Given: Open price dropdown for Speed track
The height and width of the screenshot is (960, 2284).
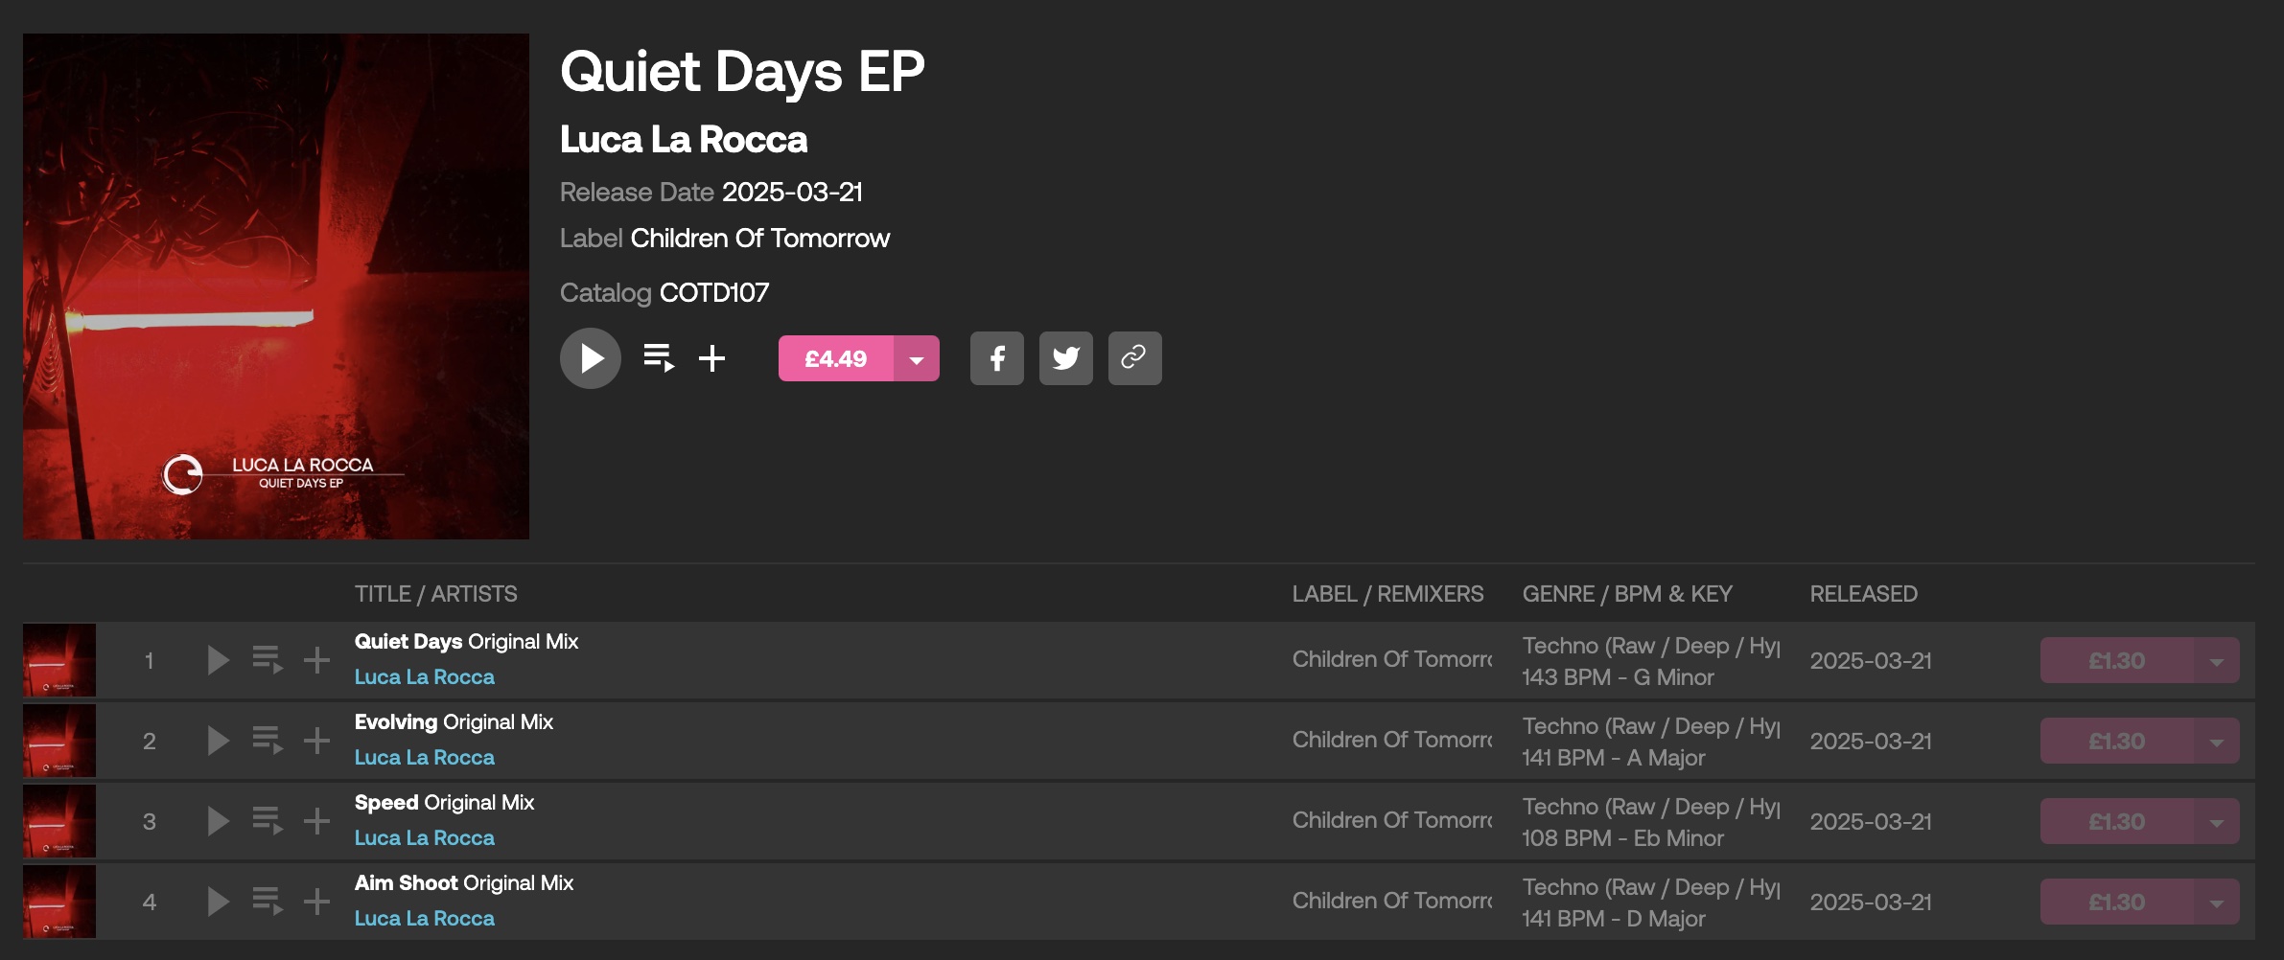Looking at the screenshot, I should [2217, 821].
